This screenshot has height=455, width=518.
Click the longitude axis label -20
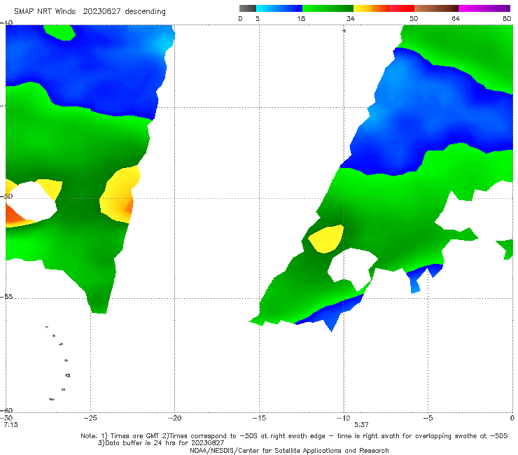point(174,418)
